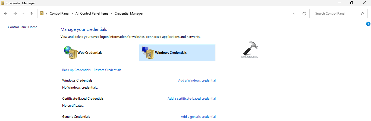This screenshot has width=371, height=121.
Task: Click the Credential Manager title bar icon
Action: (3, 3)
